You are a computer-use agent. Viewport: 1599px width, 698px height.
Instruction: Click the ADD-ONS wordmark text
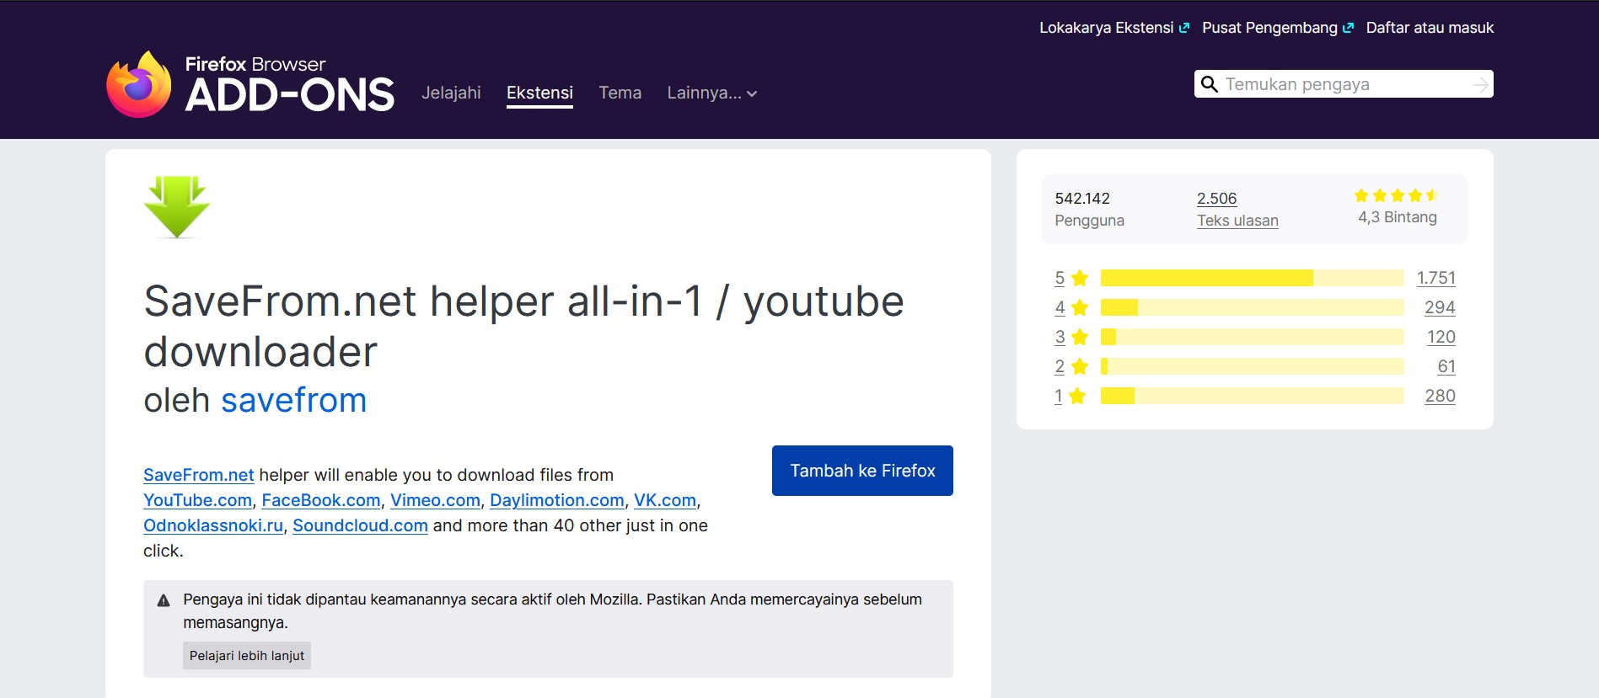[290, 95]
